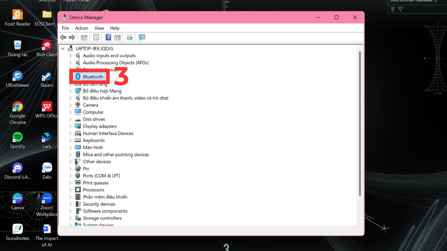
Task: Collapse the LAPTOP-9EKJQDJG root node
Action: point(63,49)
